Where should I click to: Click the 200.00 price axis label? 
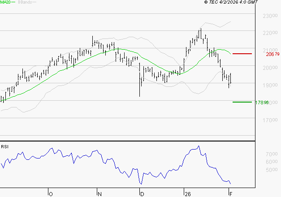point(270,68)
